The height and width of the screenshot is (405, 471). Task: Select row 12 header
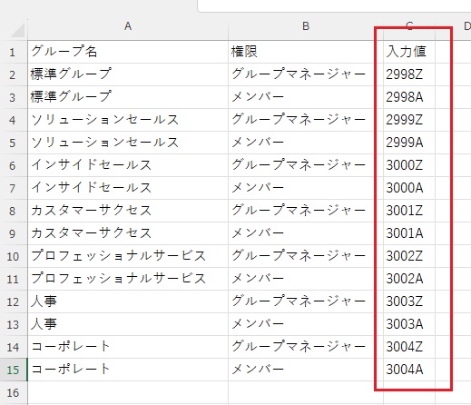13,301
